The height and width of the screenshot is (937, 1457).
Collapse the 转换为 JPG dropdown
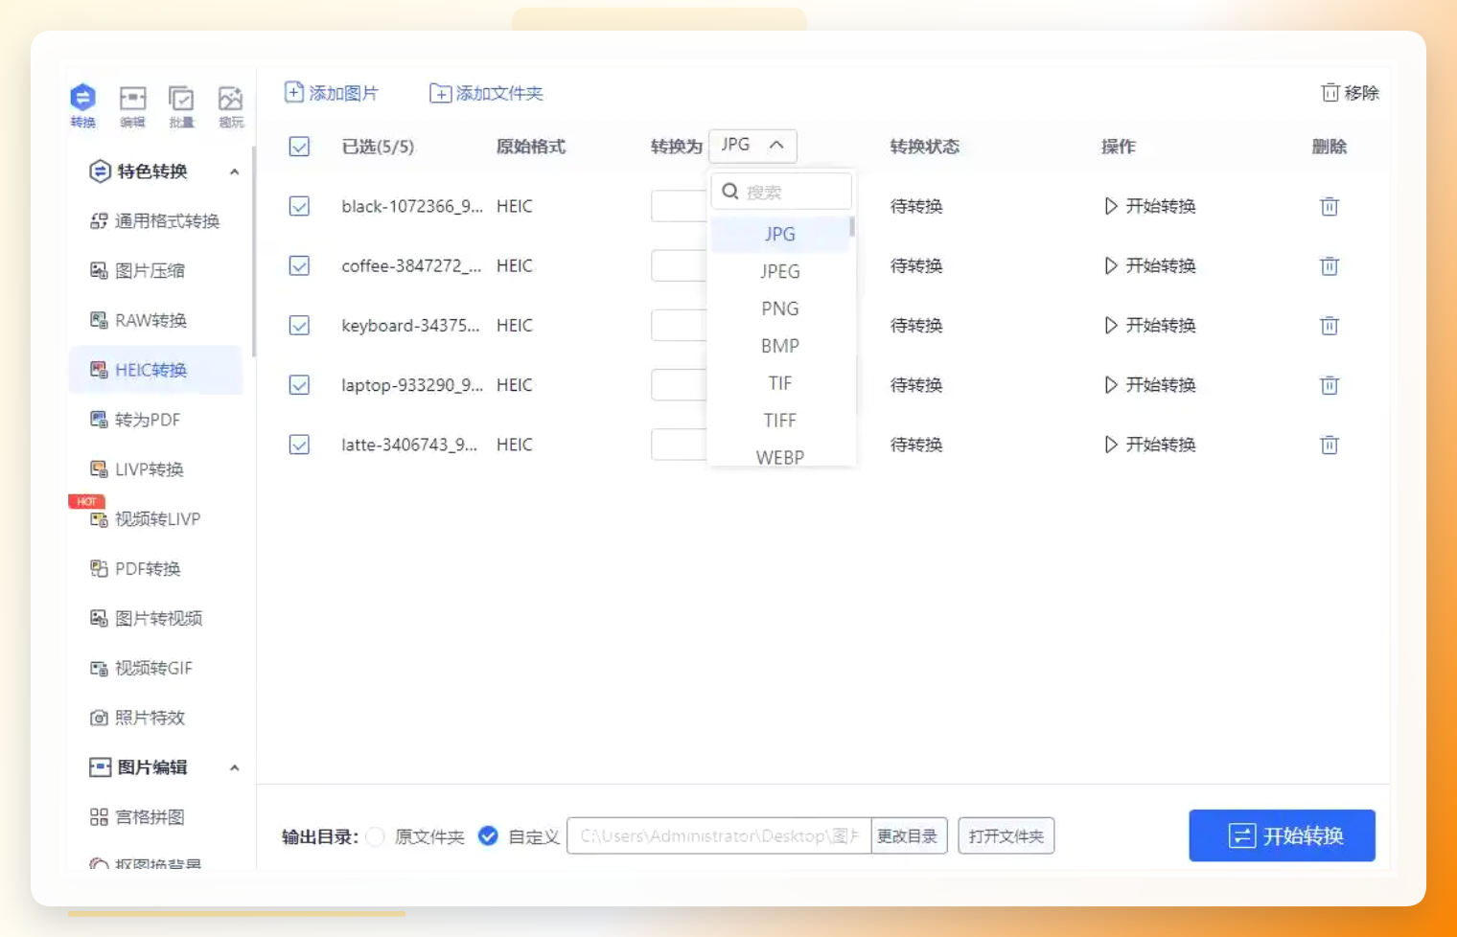point(752,145)
